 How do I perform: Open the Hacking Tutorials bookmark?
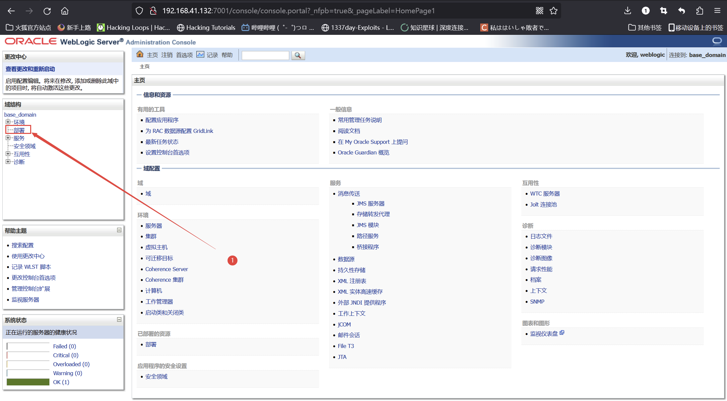pyautogui.click(x=206, y=28)
